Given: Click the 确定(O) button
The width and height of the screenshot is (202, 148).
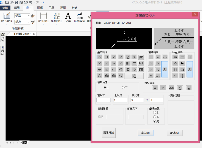Looking at the screenshot, I should (x=145, y=133).
